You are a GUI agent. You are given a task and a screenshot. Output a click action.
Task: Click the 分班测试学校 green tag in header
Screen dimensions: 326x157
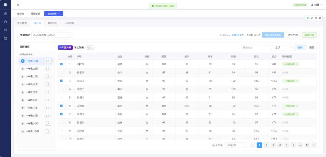tap(300, 5)
